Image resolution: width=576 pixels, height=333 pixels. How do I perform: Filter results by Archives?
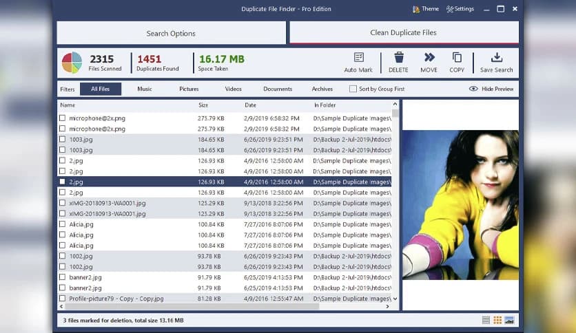point(322,89)
